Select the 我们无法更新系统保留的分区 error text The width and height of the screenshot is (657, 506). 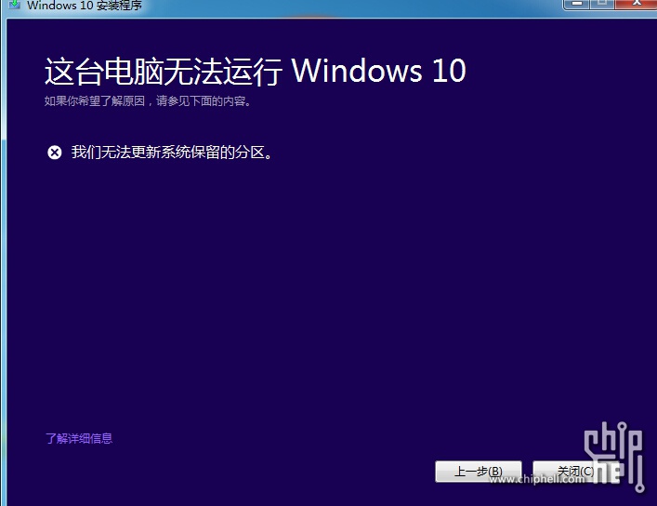(172, 152)
